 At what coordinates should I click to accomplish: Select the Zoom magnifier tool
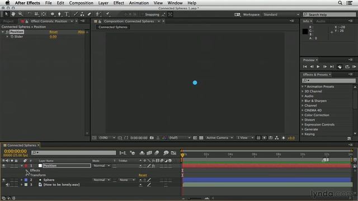tap(20, 14)
